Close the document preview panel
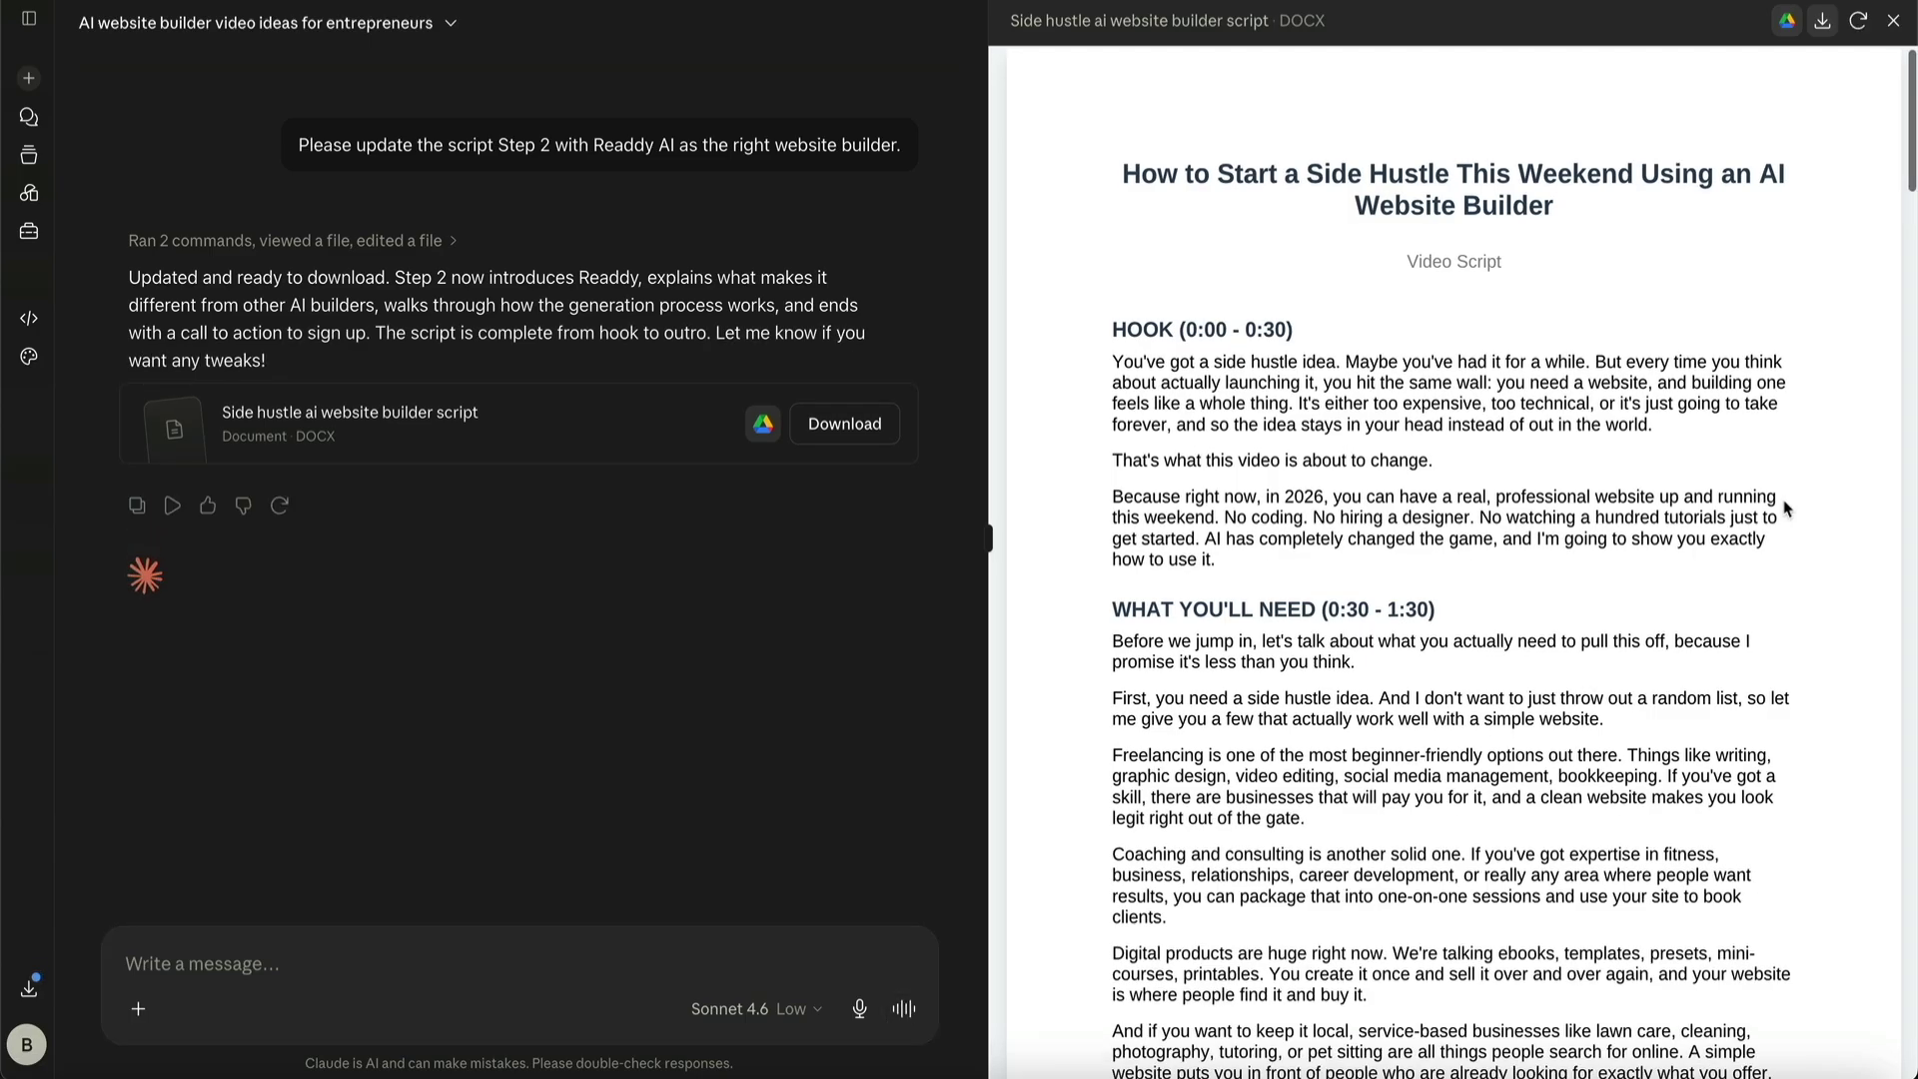Viewport: 1918px width, 1079px height. pyautogui.click(x=1893, y=20)
